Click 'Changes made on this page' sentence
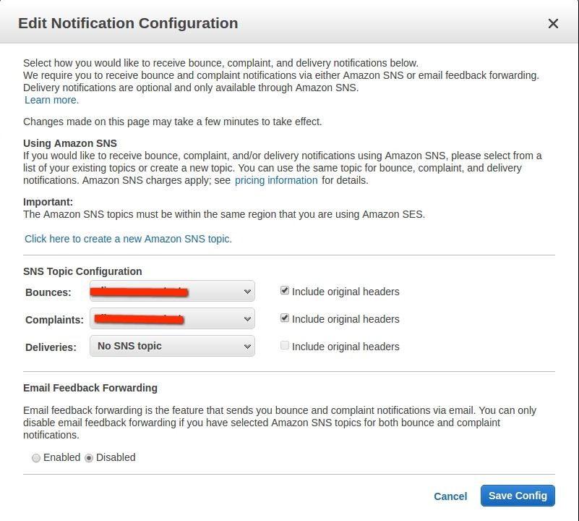This screenshot has width=579, height=521. click(x=173, y=122)
